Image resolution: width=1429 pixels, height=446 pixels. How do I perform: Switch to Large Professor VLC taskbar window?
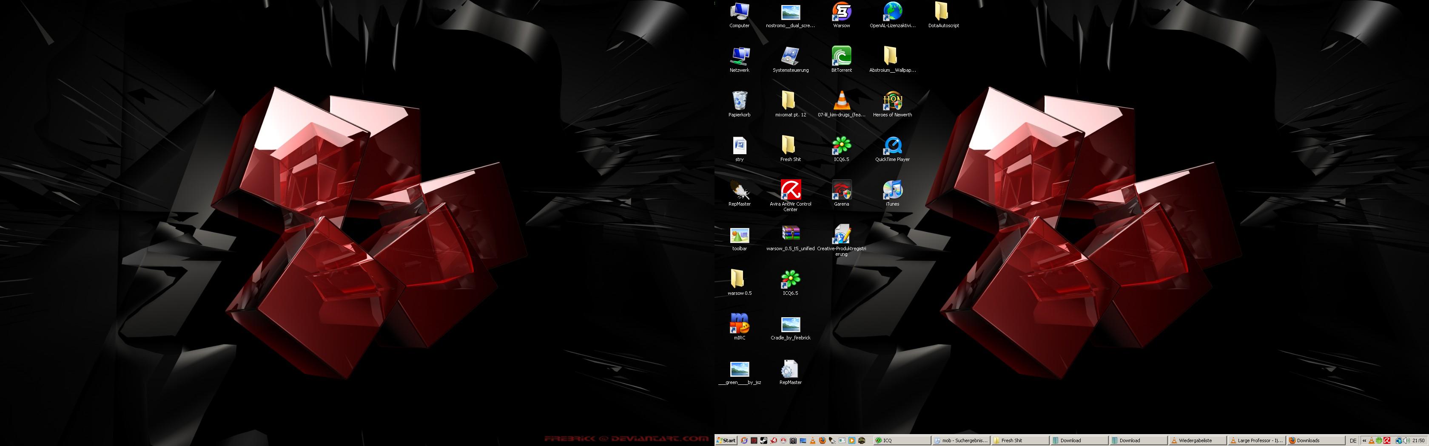point(1256,440)
